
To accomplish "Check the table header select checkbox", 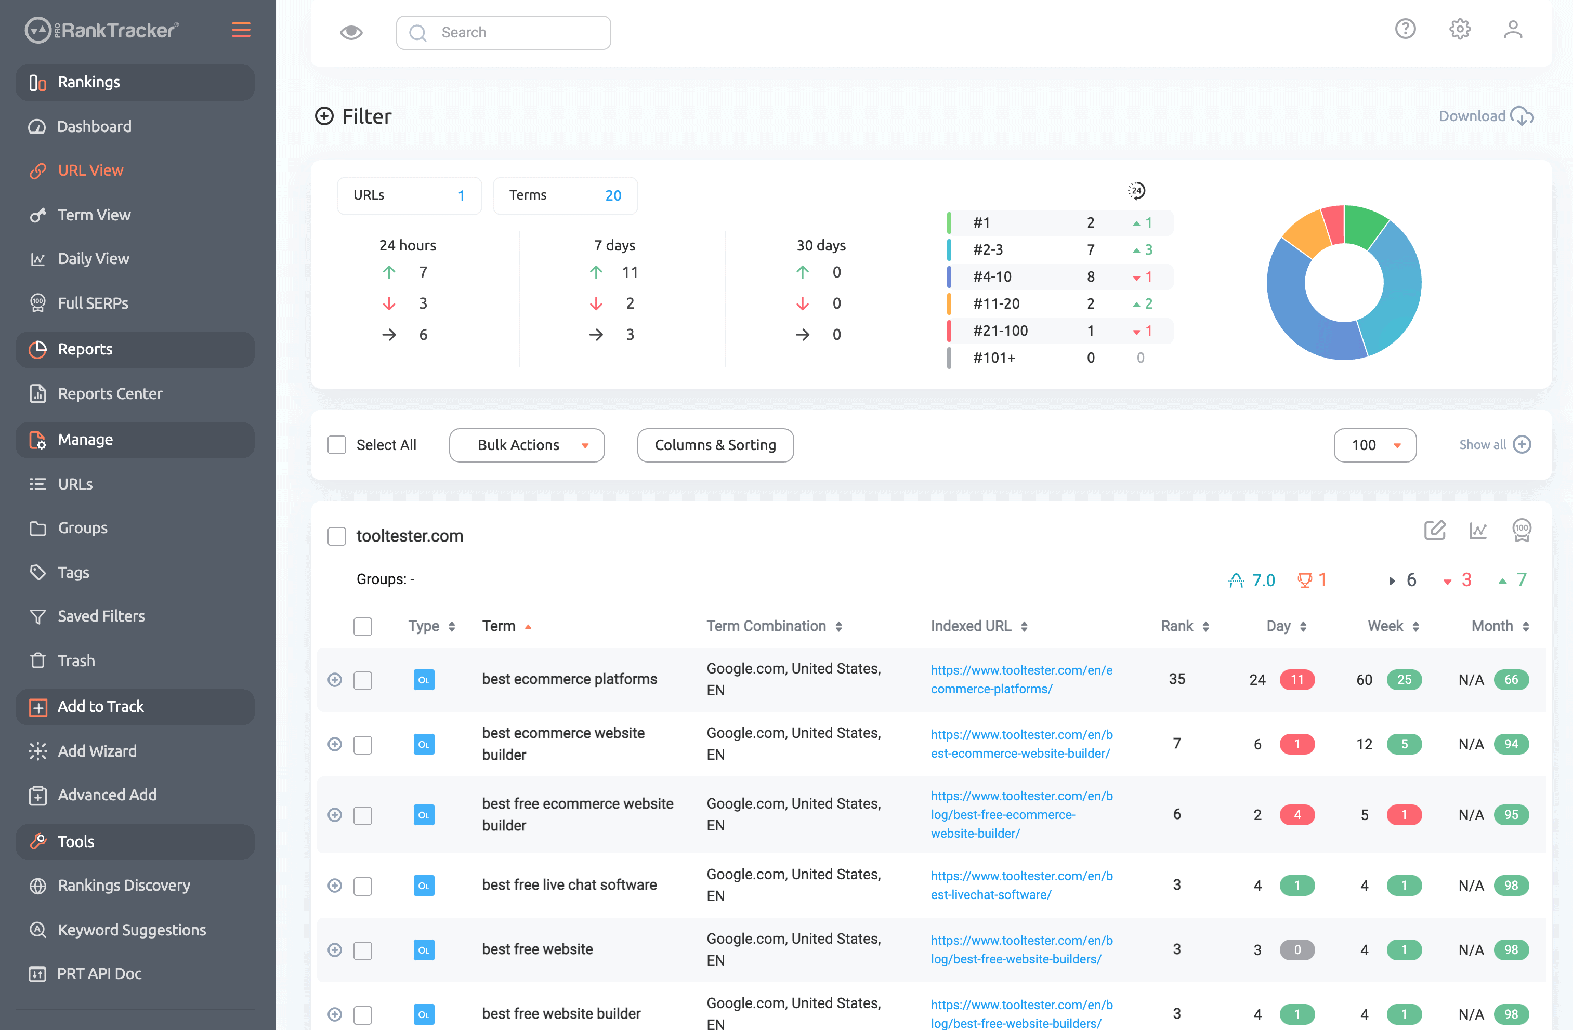I will coord(363,626).
